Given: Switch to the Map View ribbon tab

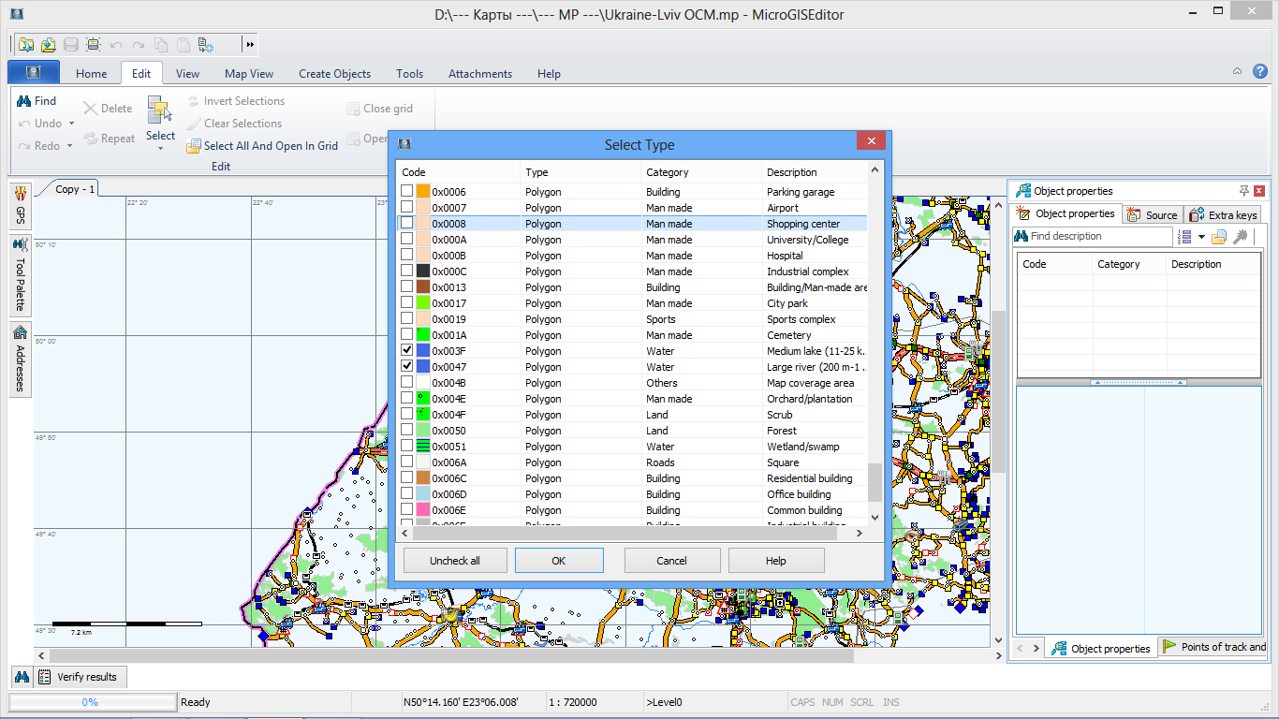Looking at the screenshot, I should click(x=249, y=74).
